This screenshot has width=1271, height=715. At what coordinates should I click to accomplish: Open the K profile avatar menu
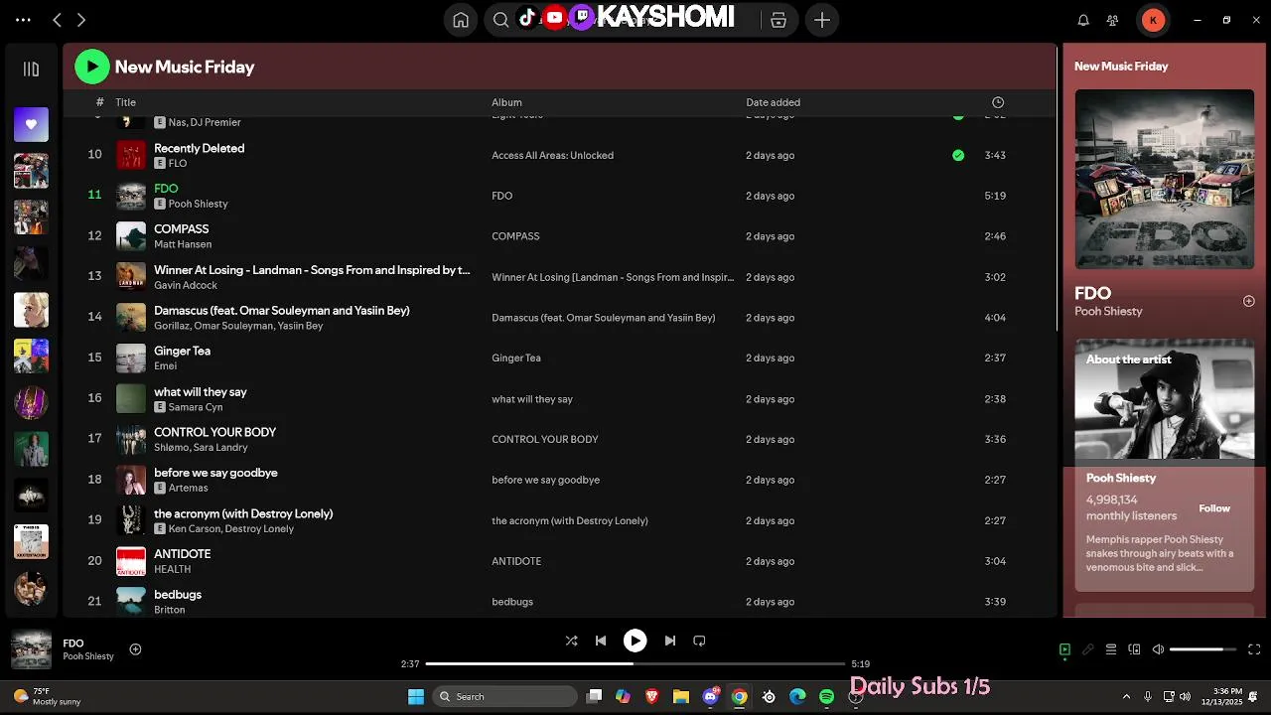(x=1153, y=20)
